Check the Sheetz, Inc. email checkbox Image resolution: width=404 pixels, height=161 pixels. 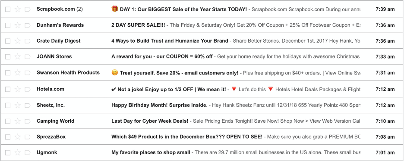[x=8, y=105]
